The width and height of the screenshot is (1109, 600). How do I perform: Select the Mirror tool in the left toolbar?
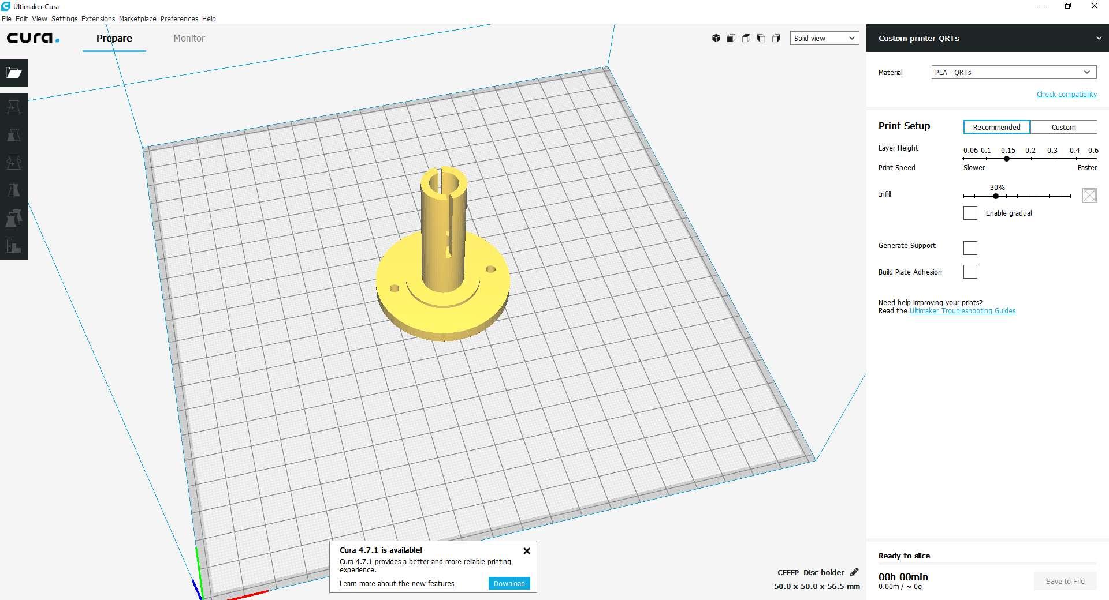click(x=14, y=190)
